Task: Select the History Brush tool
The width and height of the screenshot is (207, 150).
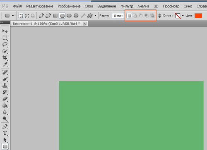Action: (x=5, y=92)
